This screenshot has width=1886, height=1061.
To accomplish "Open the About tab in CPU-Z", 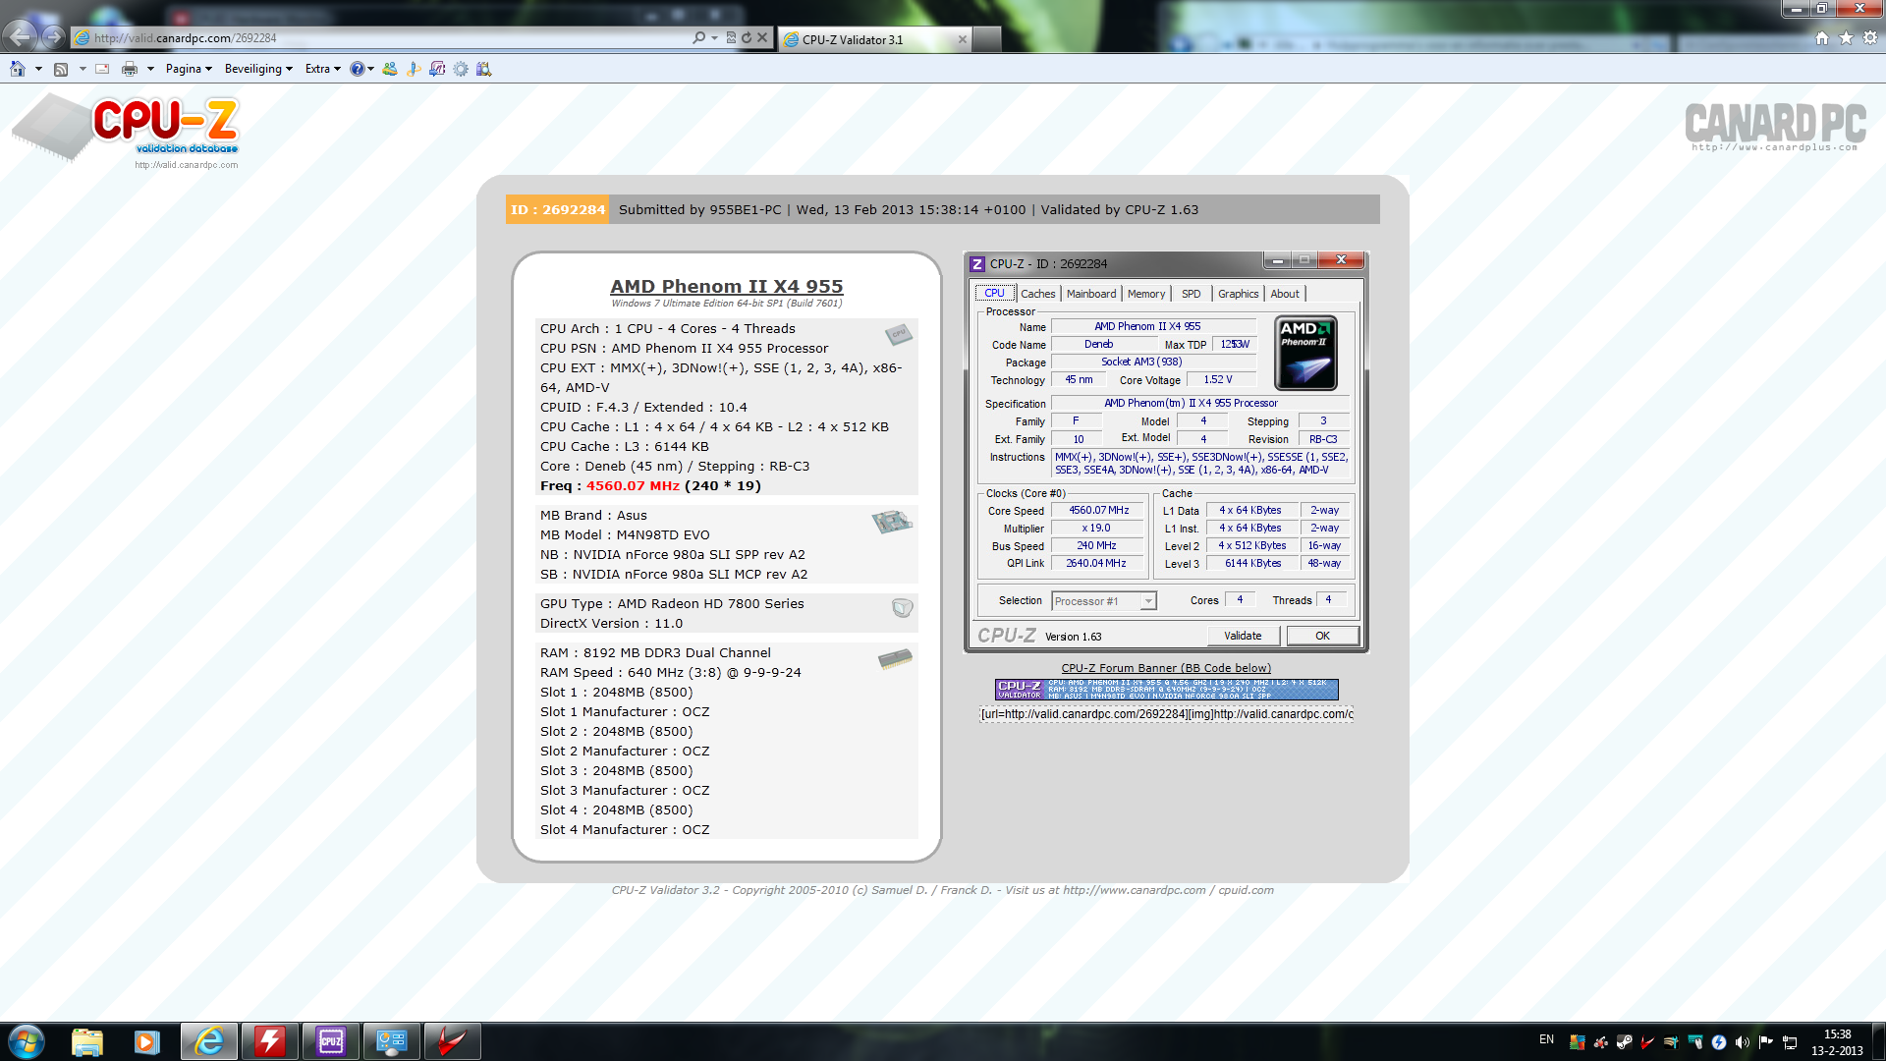I will (1285, 294).
